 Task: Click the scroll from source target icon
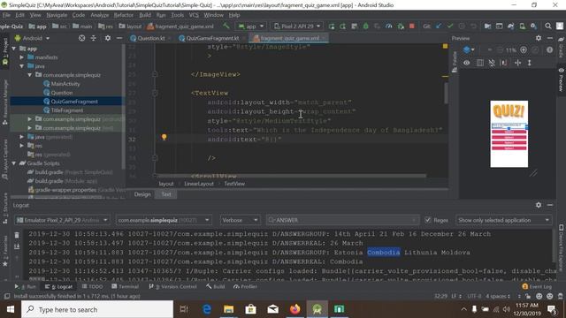82,38
